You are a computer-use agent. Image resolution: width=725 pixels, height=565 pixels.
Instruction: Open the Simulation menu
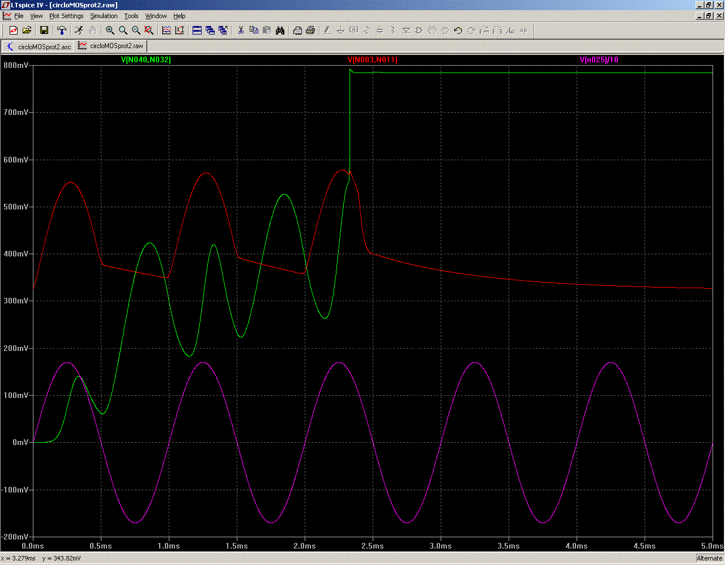pos(104,16)
